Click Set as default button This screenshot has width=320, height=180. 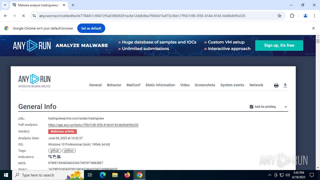pyautogui.click(x=91, y=28)
